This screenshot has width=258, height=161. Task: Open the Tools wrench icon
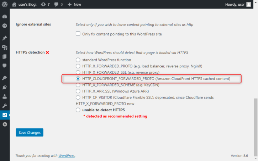coord(5,106)
